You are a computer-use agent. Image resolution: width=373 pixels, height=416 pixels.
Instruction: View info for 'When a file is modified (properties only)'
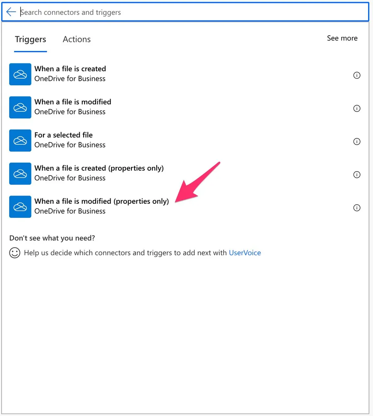pyautogui.click(x=356, y=208)
